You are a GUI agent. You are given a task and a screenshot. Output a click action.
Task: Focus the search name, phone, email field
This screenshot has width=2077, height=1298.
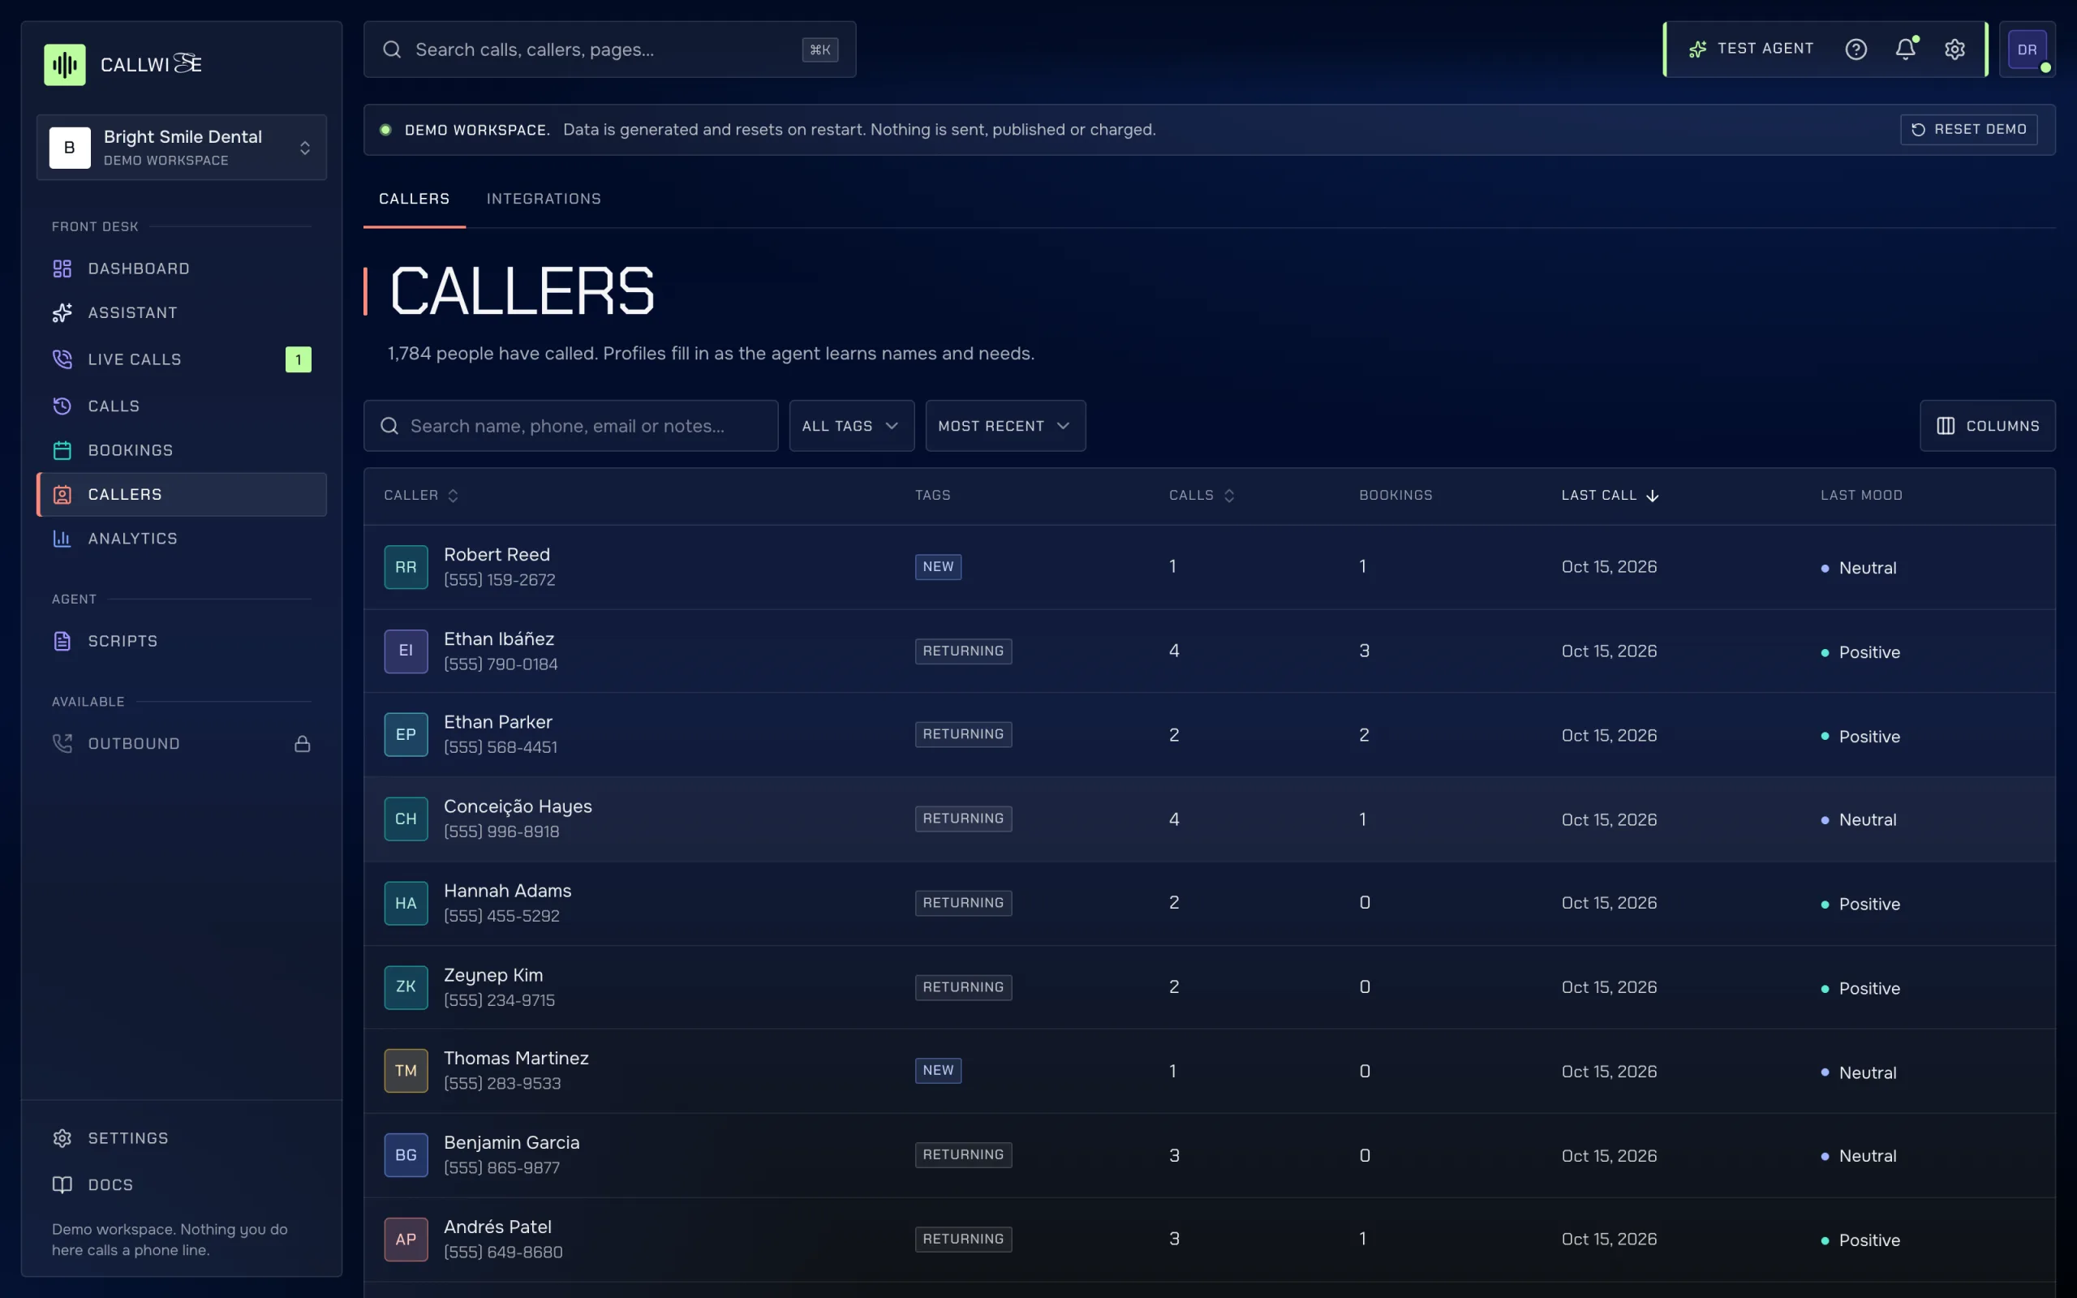(570, 426)
